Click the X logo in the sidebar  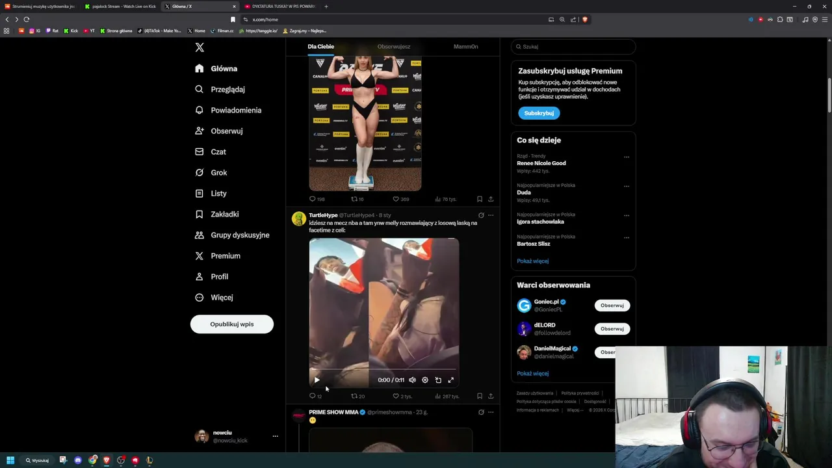pyautogui.click(x=200, y=47)
